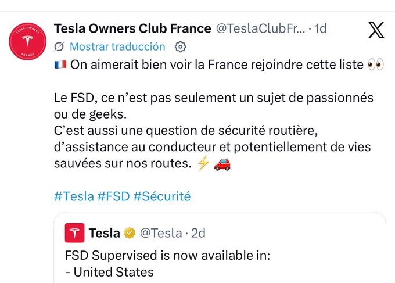The image size is (395, 283).
Task: Click the French flag emoji
Action: (x=60, y=65)
